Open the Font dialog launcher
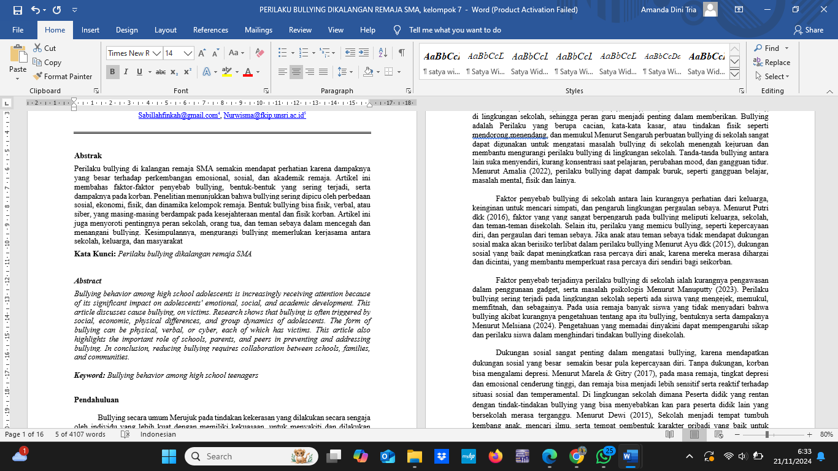 coord(266,90)
